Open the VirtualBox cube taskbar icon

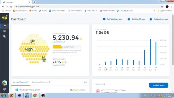pos(19,96)
